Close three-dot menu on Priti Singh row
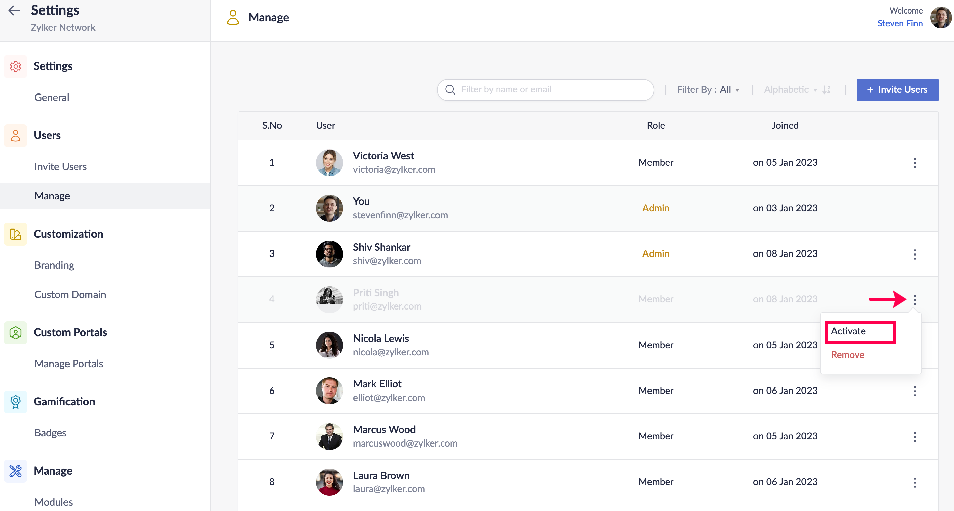Viewport: 954px width, 511px height. 915,300
